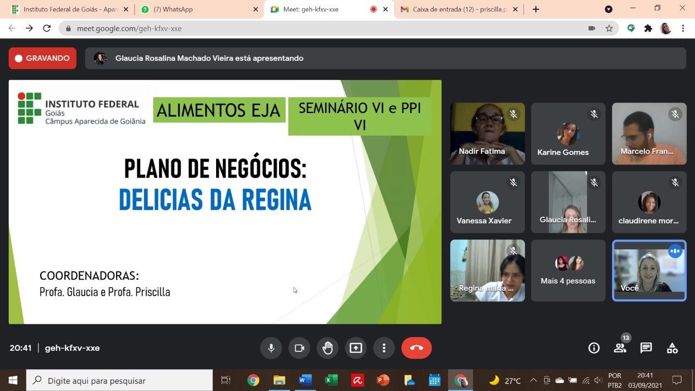Click the present screen button
This screenshot has height=391, width=695.
coord(356,348)
